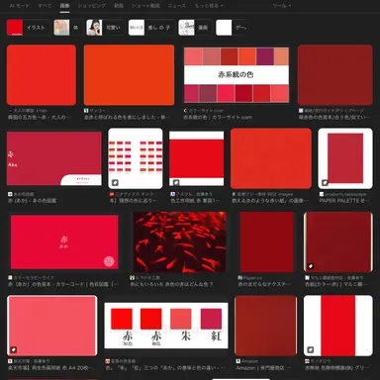Click product tag icon on pink paper image
380x380 pixels.
pos(14,349)
